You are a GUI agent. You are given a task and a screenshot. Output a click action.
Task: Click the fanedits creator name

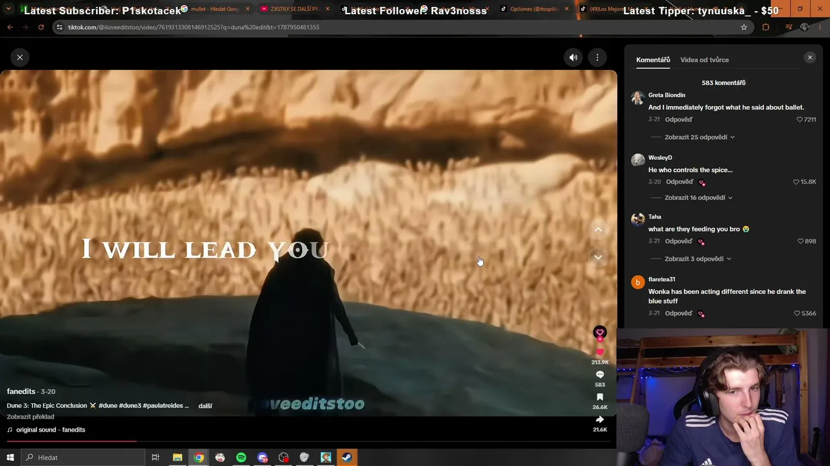click(21, 392)
